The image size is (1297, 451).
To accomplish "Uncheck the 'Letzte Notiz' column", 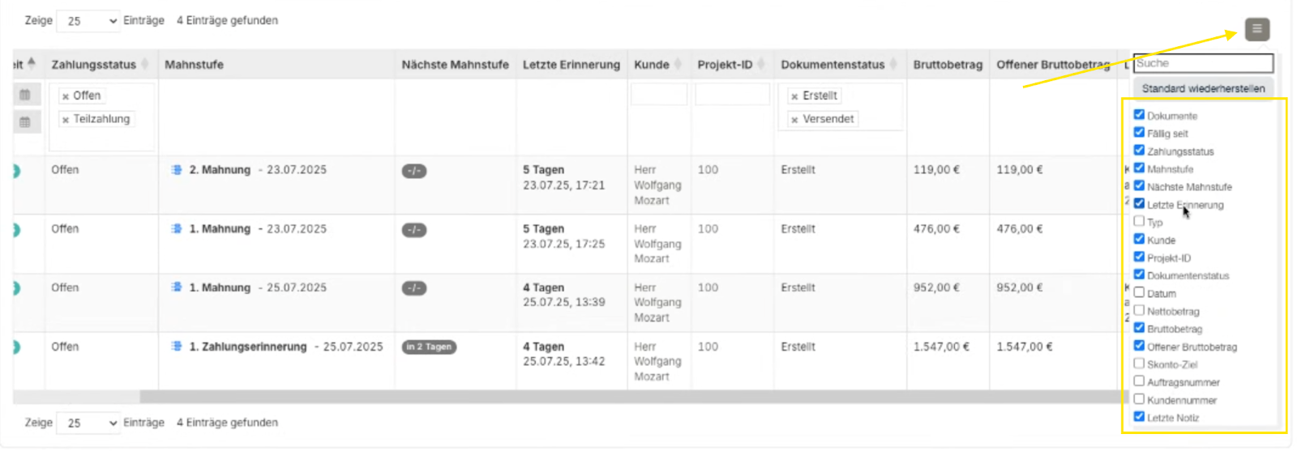I will pos(1139,416).
